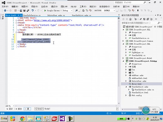Pin the Solution Explorer panel
This screenshot has height=122, width=163.
click(158, 15)
